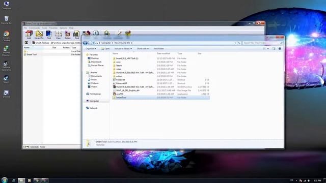Image resolution: width=326 pixels, height=183 pixels.
Task: Select Recent Places in navigation pane
Action: 96,66
